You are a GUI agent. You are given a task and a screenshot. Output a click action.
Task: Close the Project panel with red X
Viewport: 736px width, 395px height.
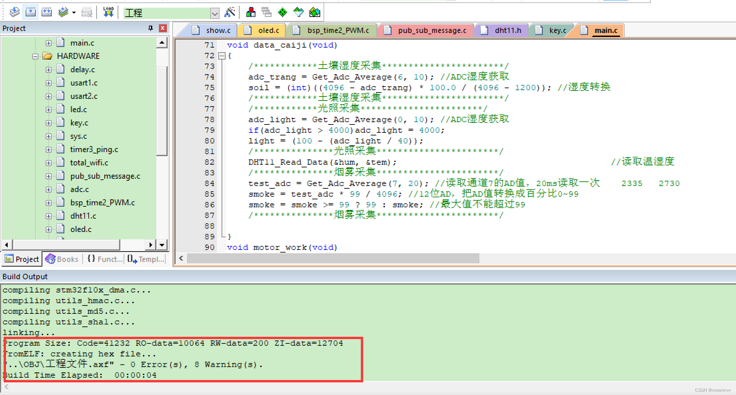pyautogui.click(x=163, y=28)
